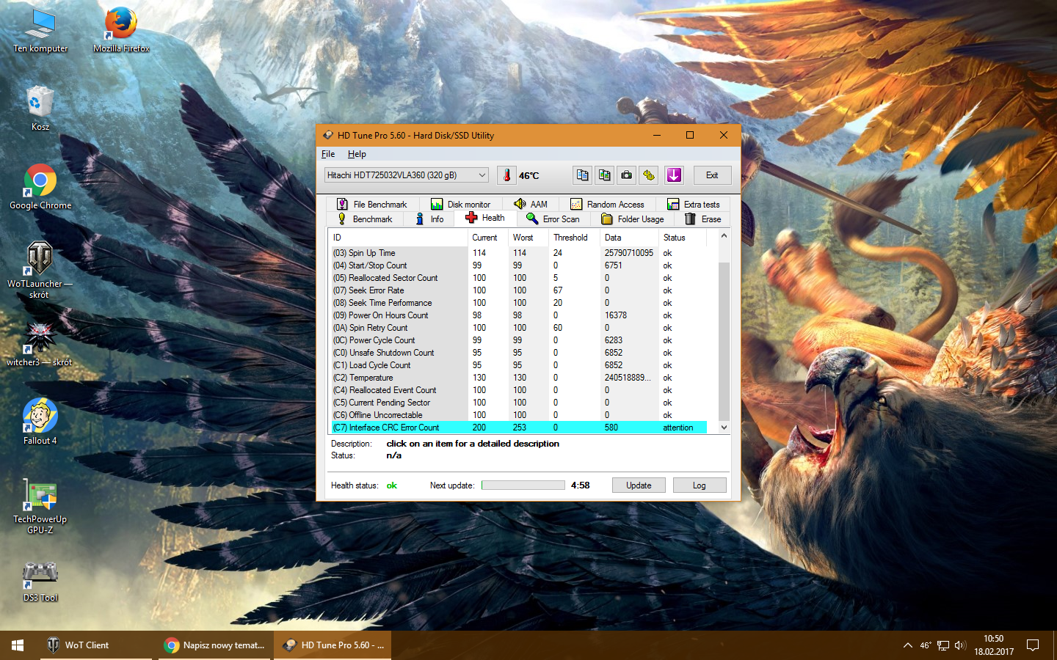Select the (C7) Interface CRC Error Count row
Image resolution: width=1057 pixels, height=660 pixels.
tap(518, 428)
